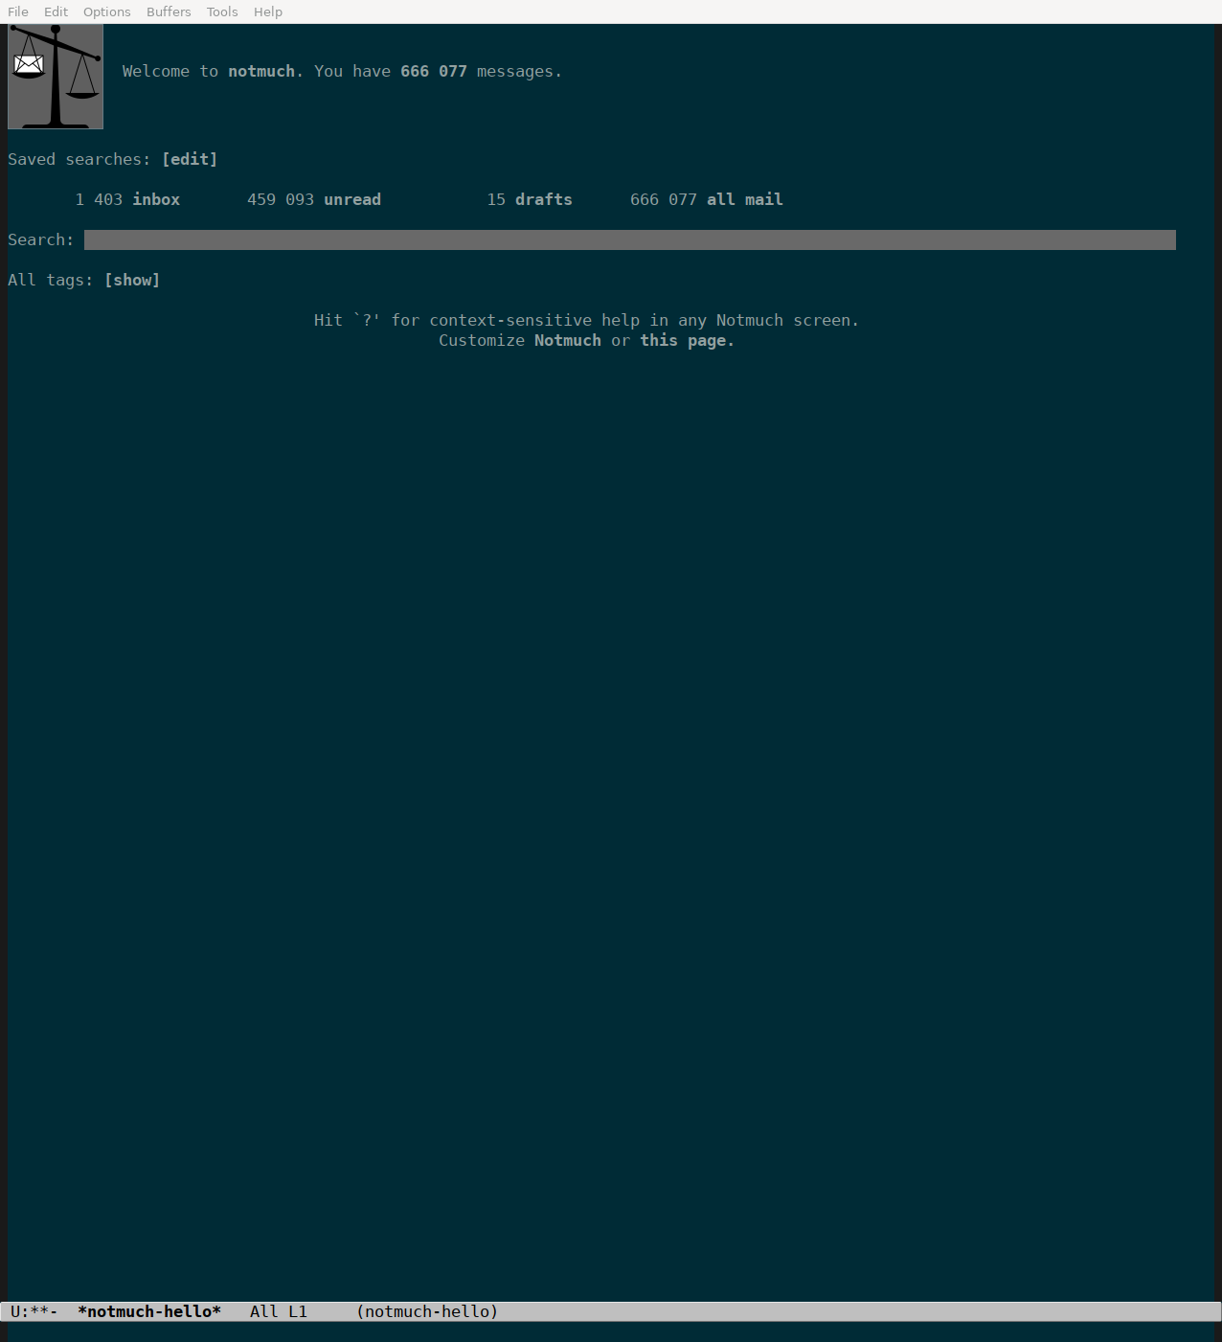Click the 1 403 inbox count

99,199
